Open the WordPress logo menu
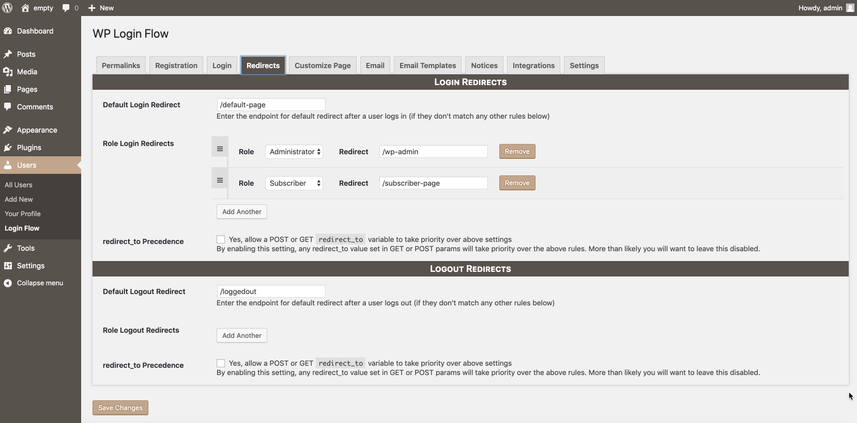The image size is (857, 423). pyautogui.click(x=8, y=8)
